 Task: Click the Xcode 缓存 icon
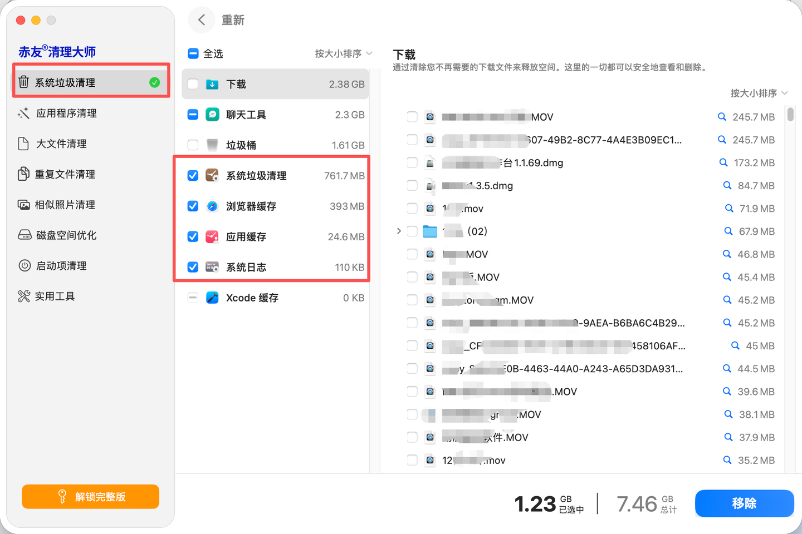click(212, 298)
